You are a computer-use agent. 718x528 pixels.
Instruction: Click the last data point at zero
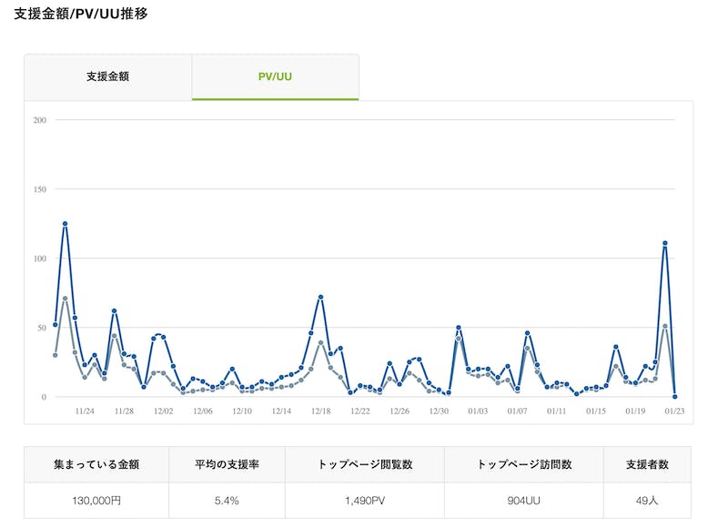coord(674,396)
